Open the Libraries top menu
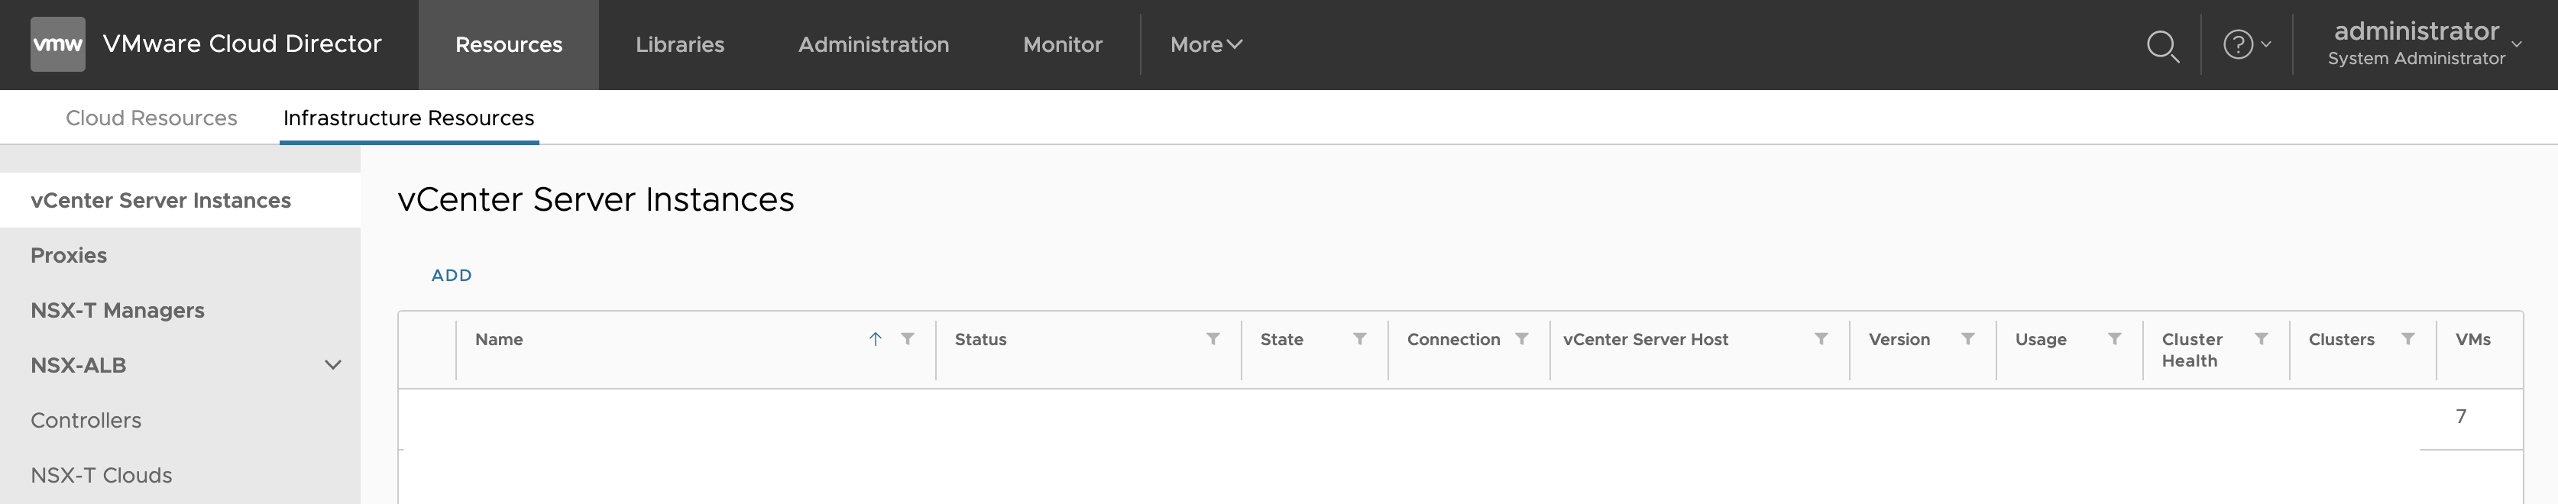 click(679, 44)
